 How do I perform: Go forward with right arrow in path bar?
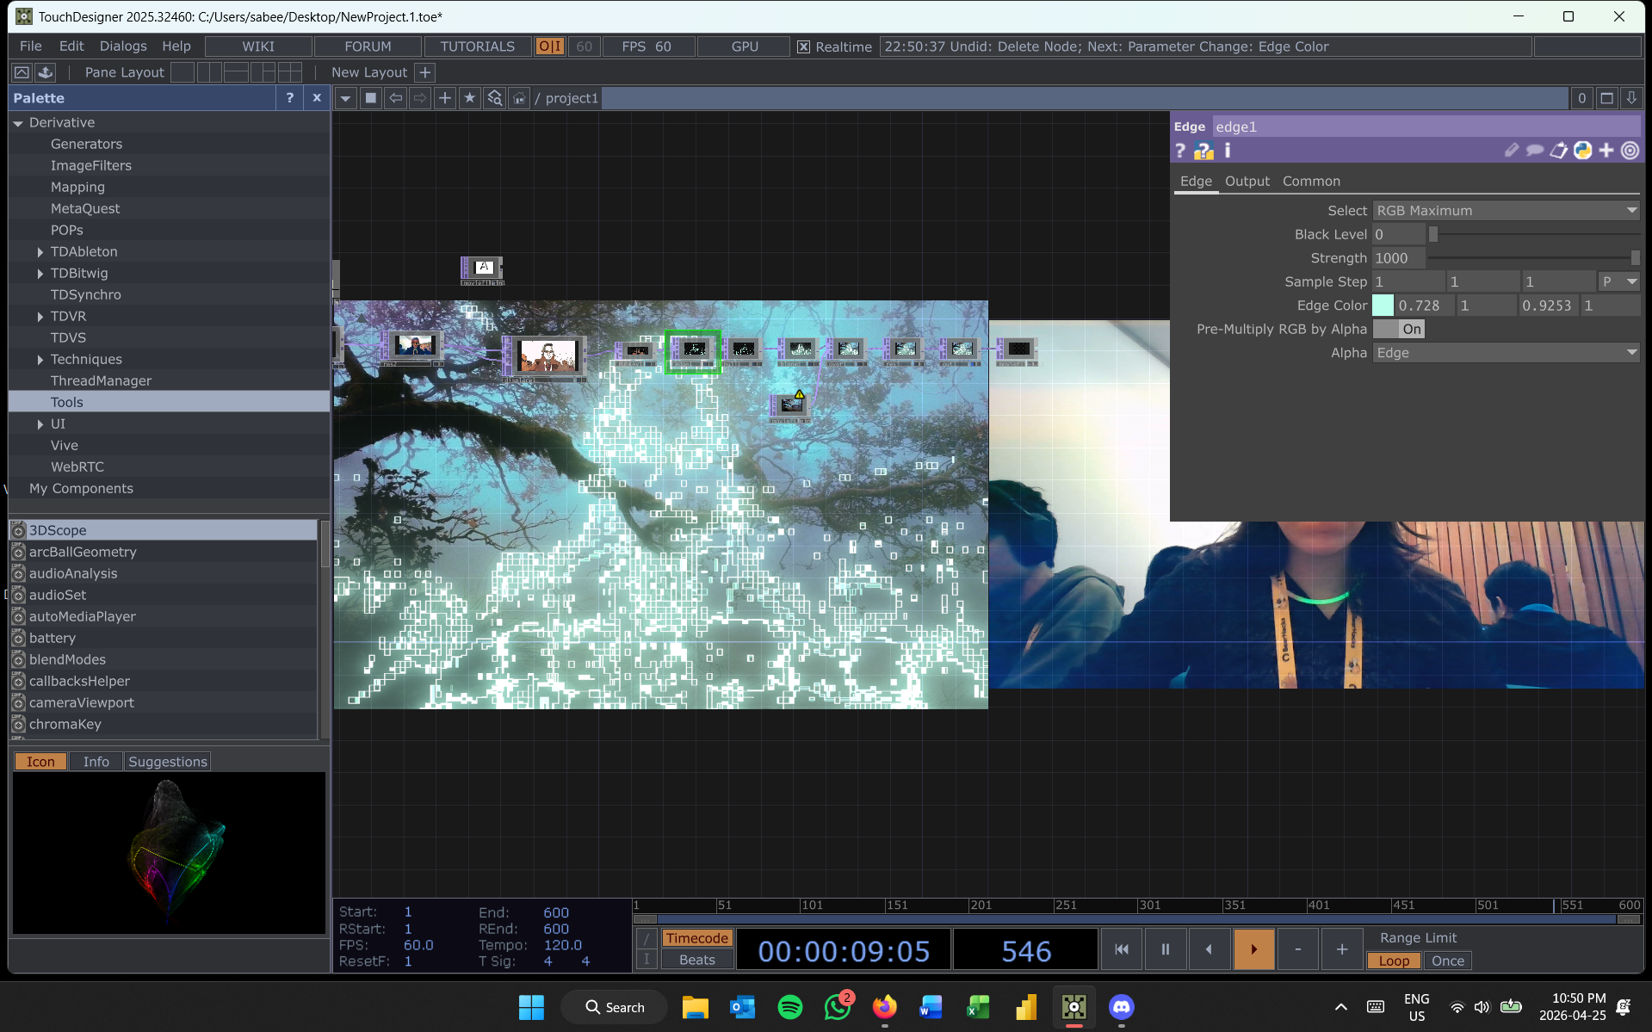[x=420, y=98]
